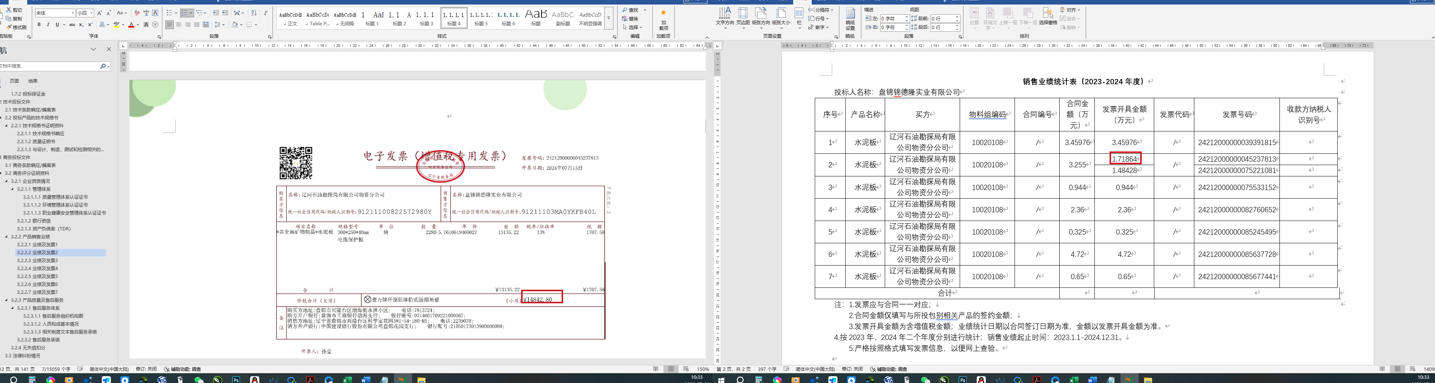The width and height of the screenshot is (1435, 383).
Task: Open the Selection Pane (选择窗格)
Action: 1048,16
